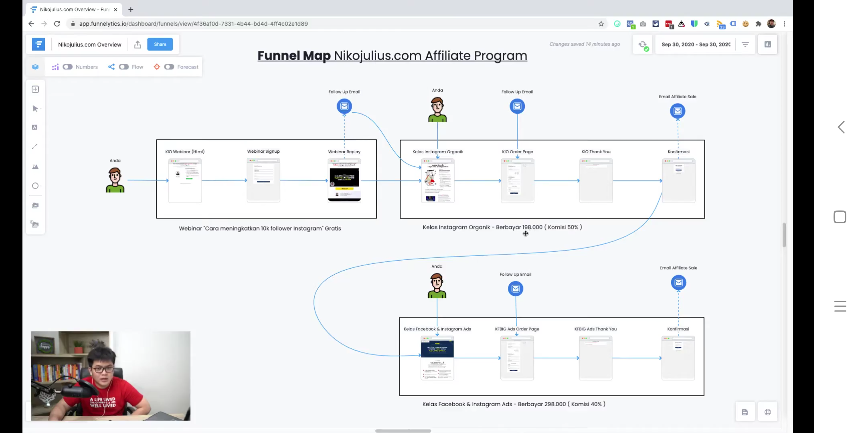866x433 pixels.
Task: Open the layers panel icon
Action: click(35, 67)
